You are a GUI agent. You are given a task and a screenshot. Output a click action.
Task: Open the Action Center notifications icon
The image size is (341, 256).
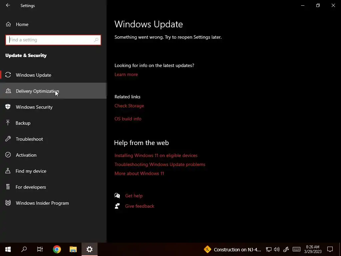point(330,249)
